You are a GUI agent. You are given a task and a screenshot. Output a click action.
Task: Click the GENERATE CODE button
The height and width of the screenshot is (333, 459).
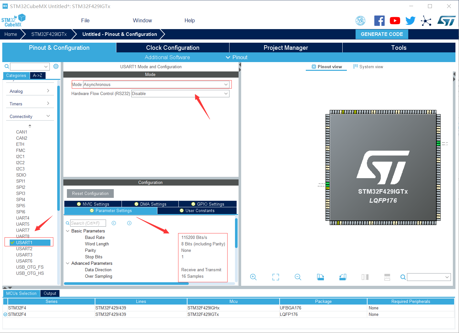382,34
